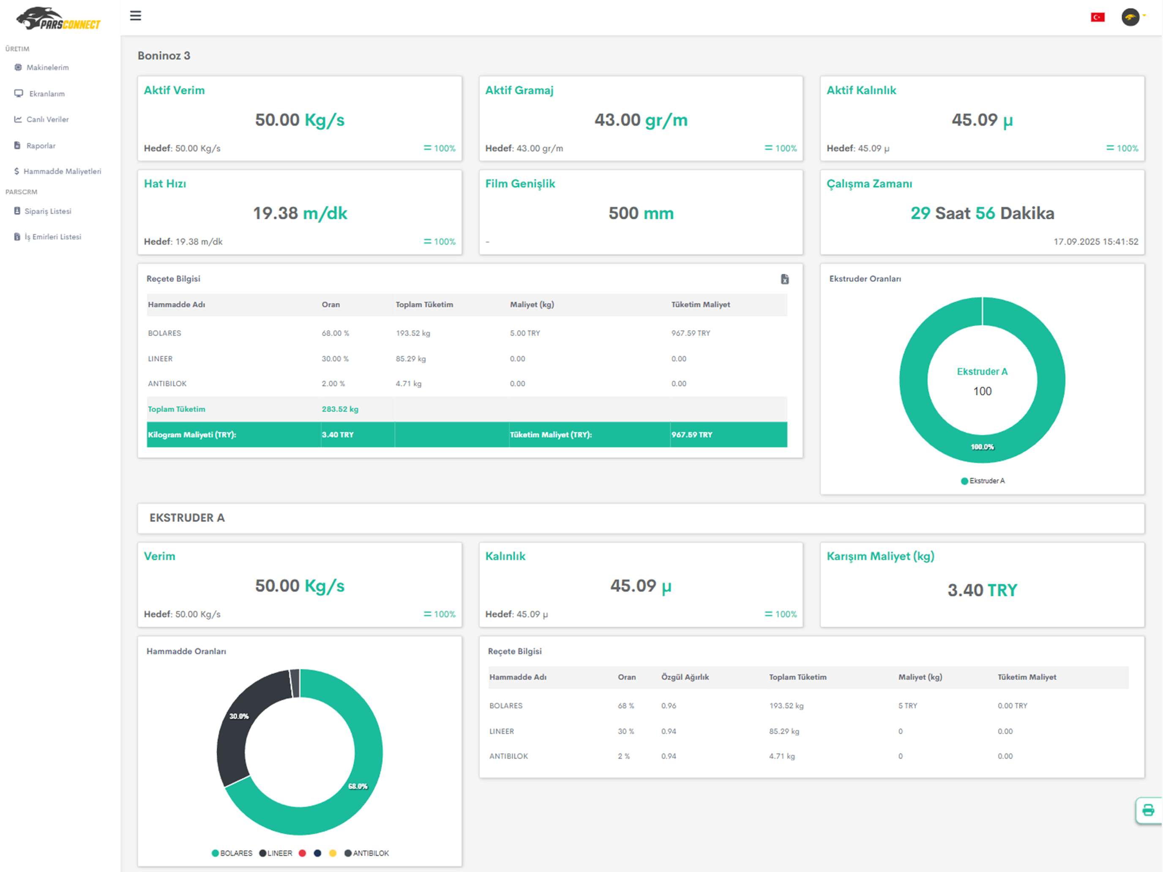Click the İş Emirleri Listesi file icon
Screen dimensions: 1163x872
click(x=17, y=237)
